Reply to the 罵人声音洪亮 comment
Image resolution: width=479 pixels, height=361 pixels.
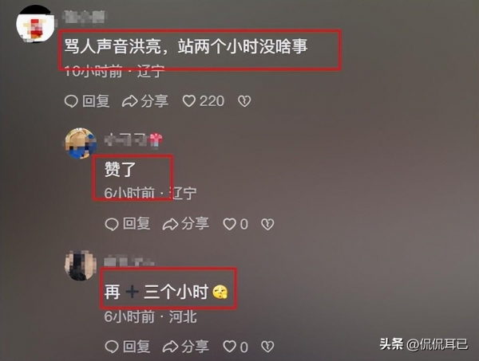pos(87,101)
